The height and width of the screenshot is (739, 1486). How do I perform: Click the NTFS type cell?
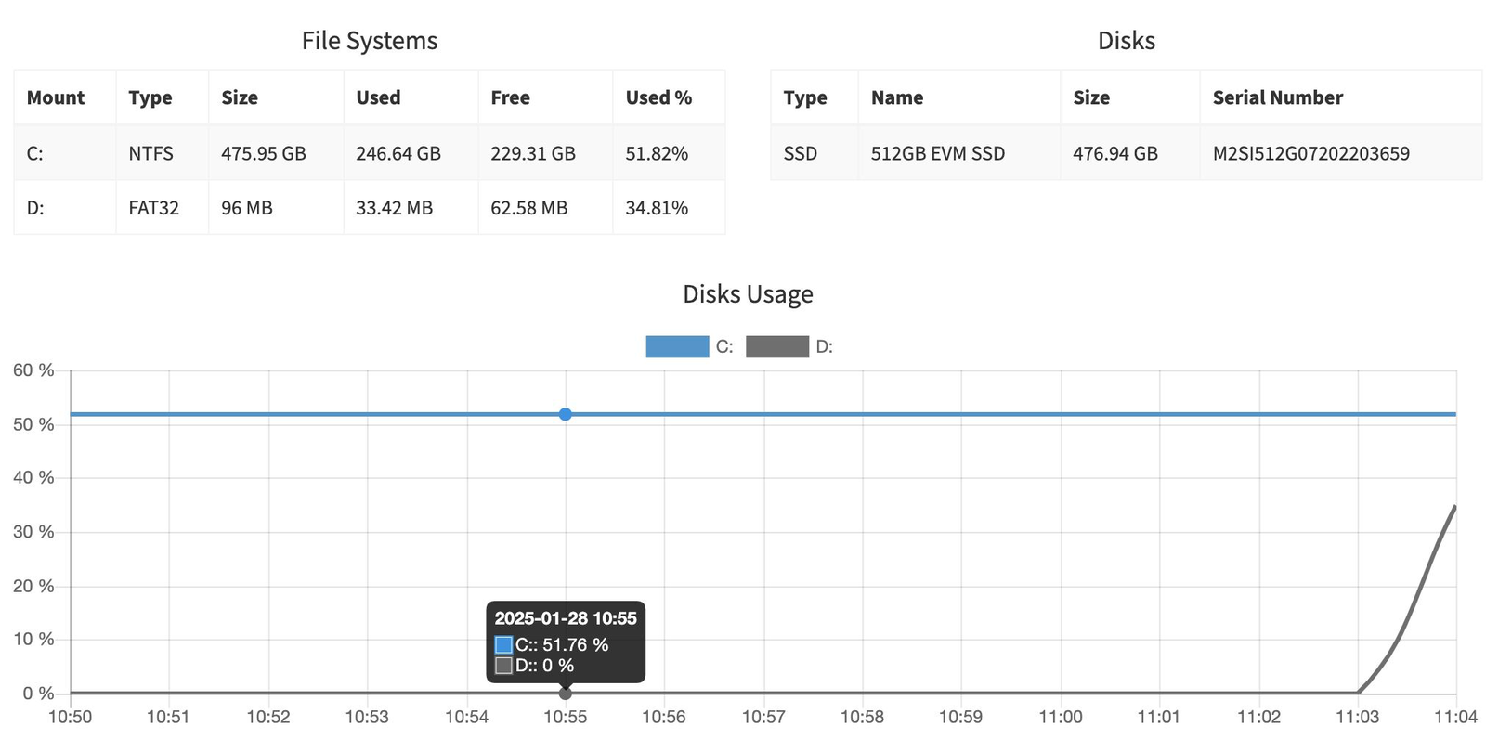(x=163, y=153)
